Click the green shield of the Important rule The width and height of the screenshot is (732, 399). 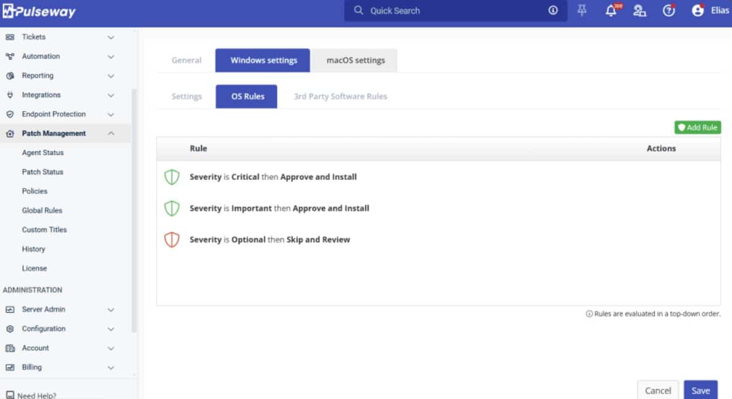pyautogui.click(x=172, y=208)
